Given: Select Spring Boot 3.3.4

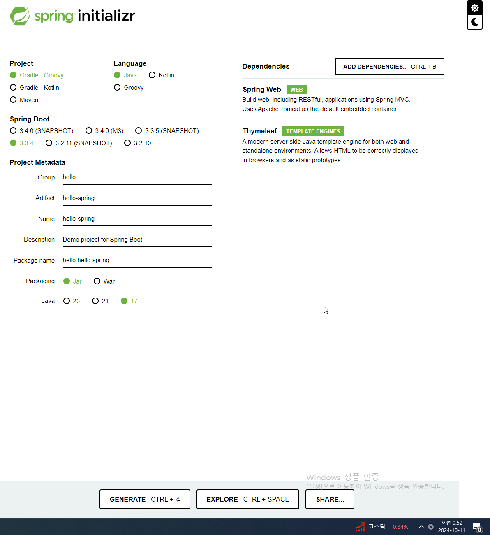Looking at the screenshot, I should click(21, 143).
